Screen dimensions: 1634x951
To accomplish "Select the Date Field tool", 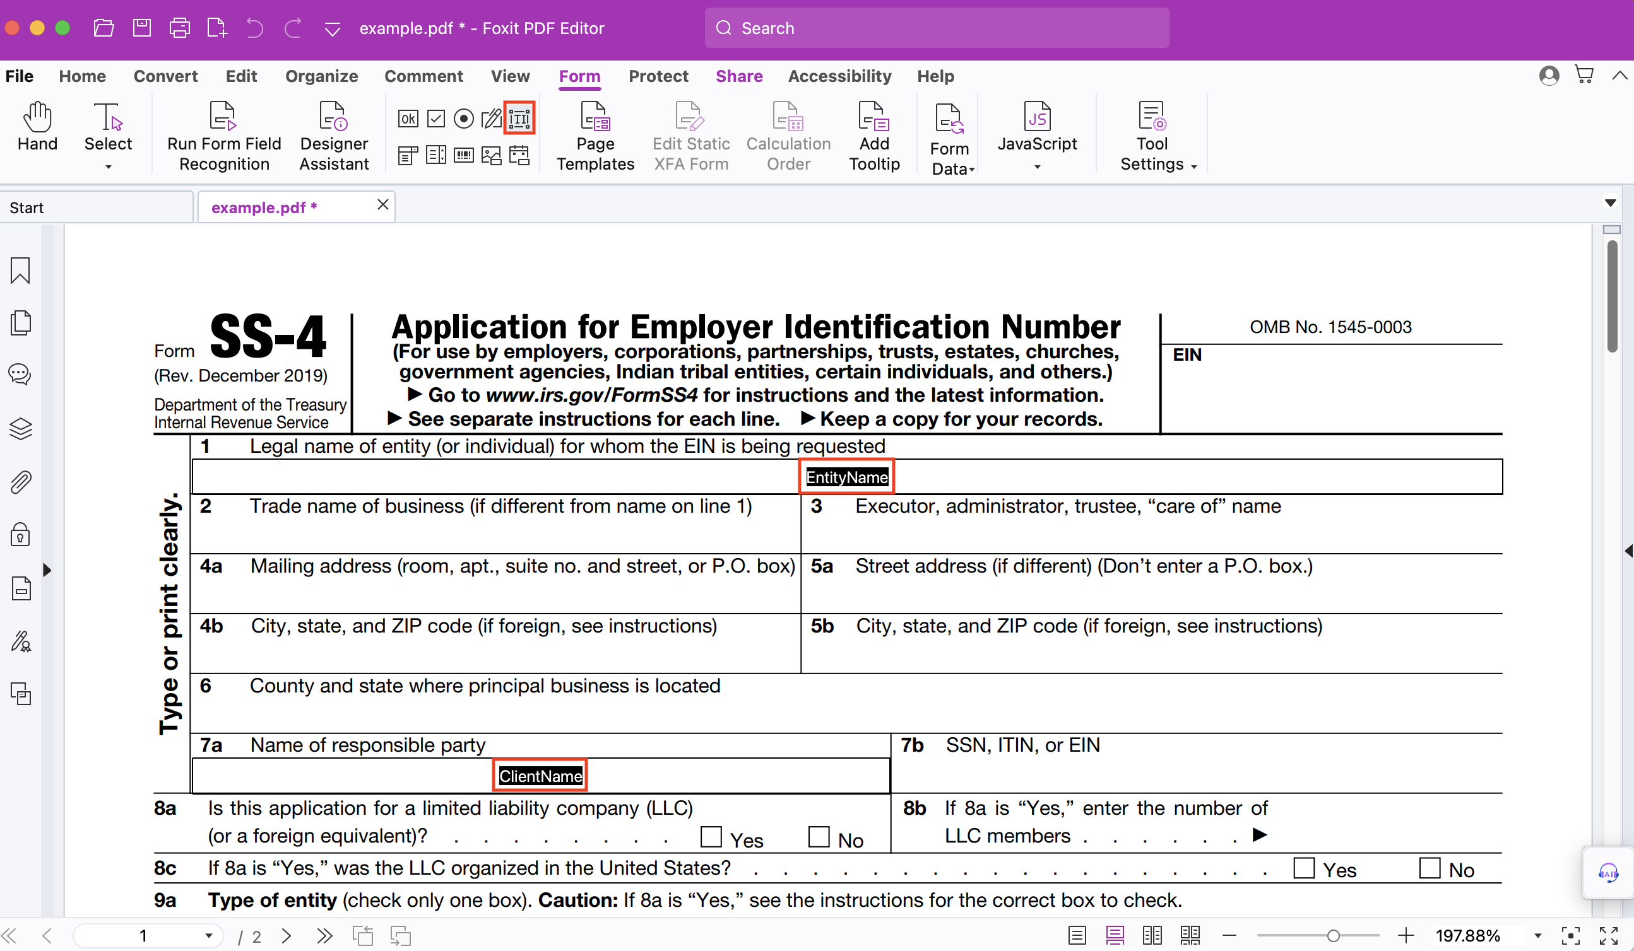I will coord(519,156).
